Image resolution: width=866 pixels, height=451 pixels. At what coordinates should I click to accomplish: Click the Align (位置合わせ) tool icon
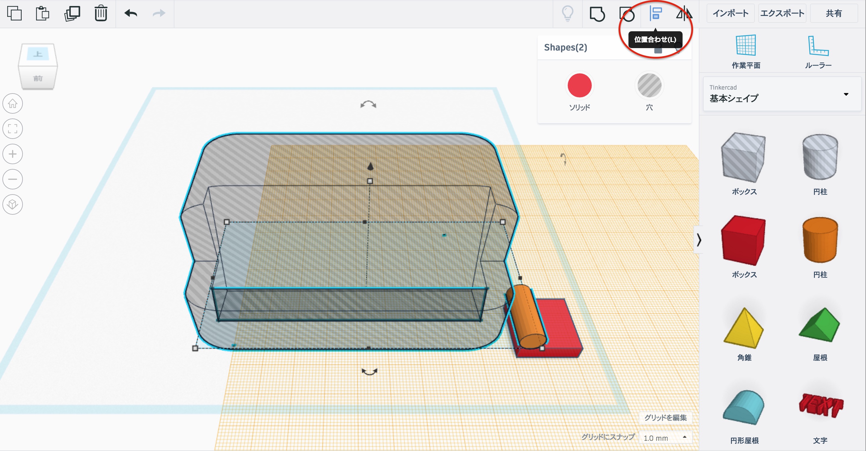click(656, 14)
